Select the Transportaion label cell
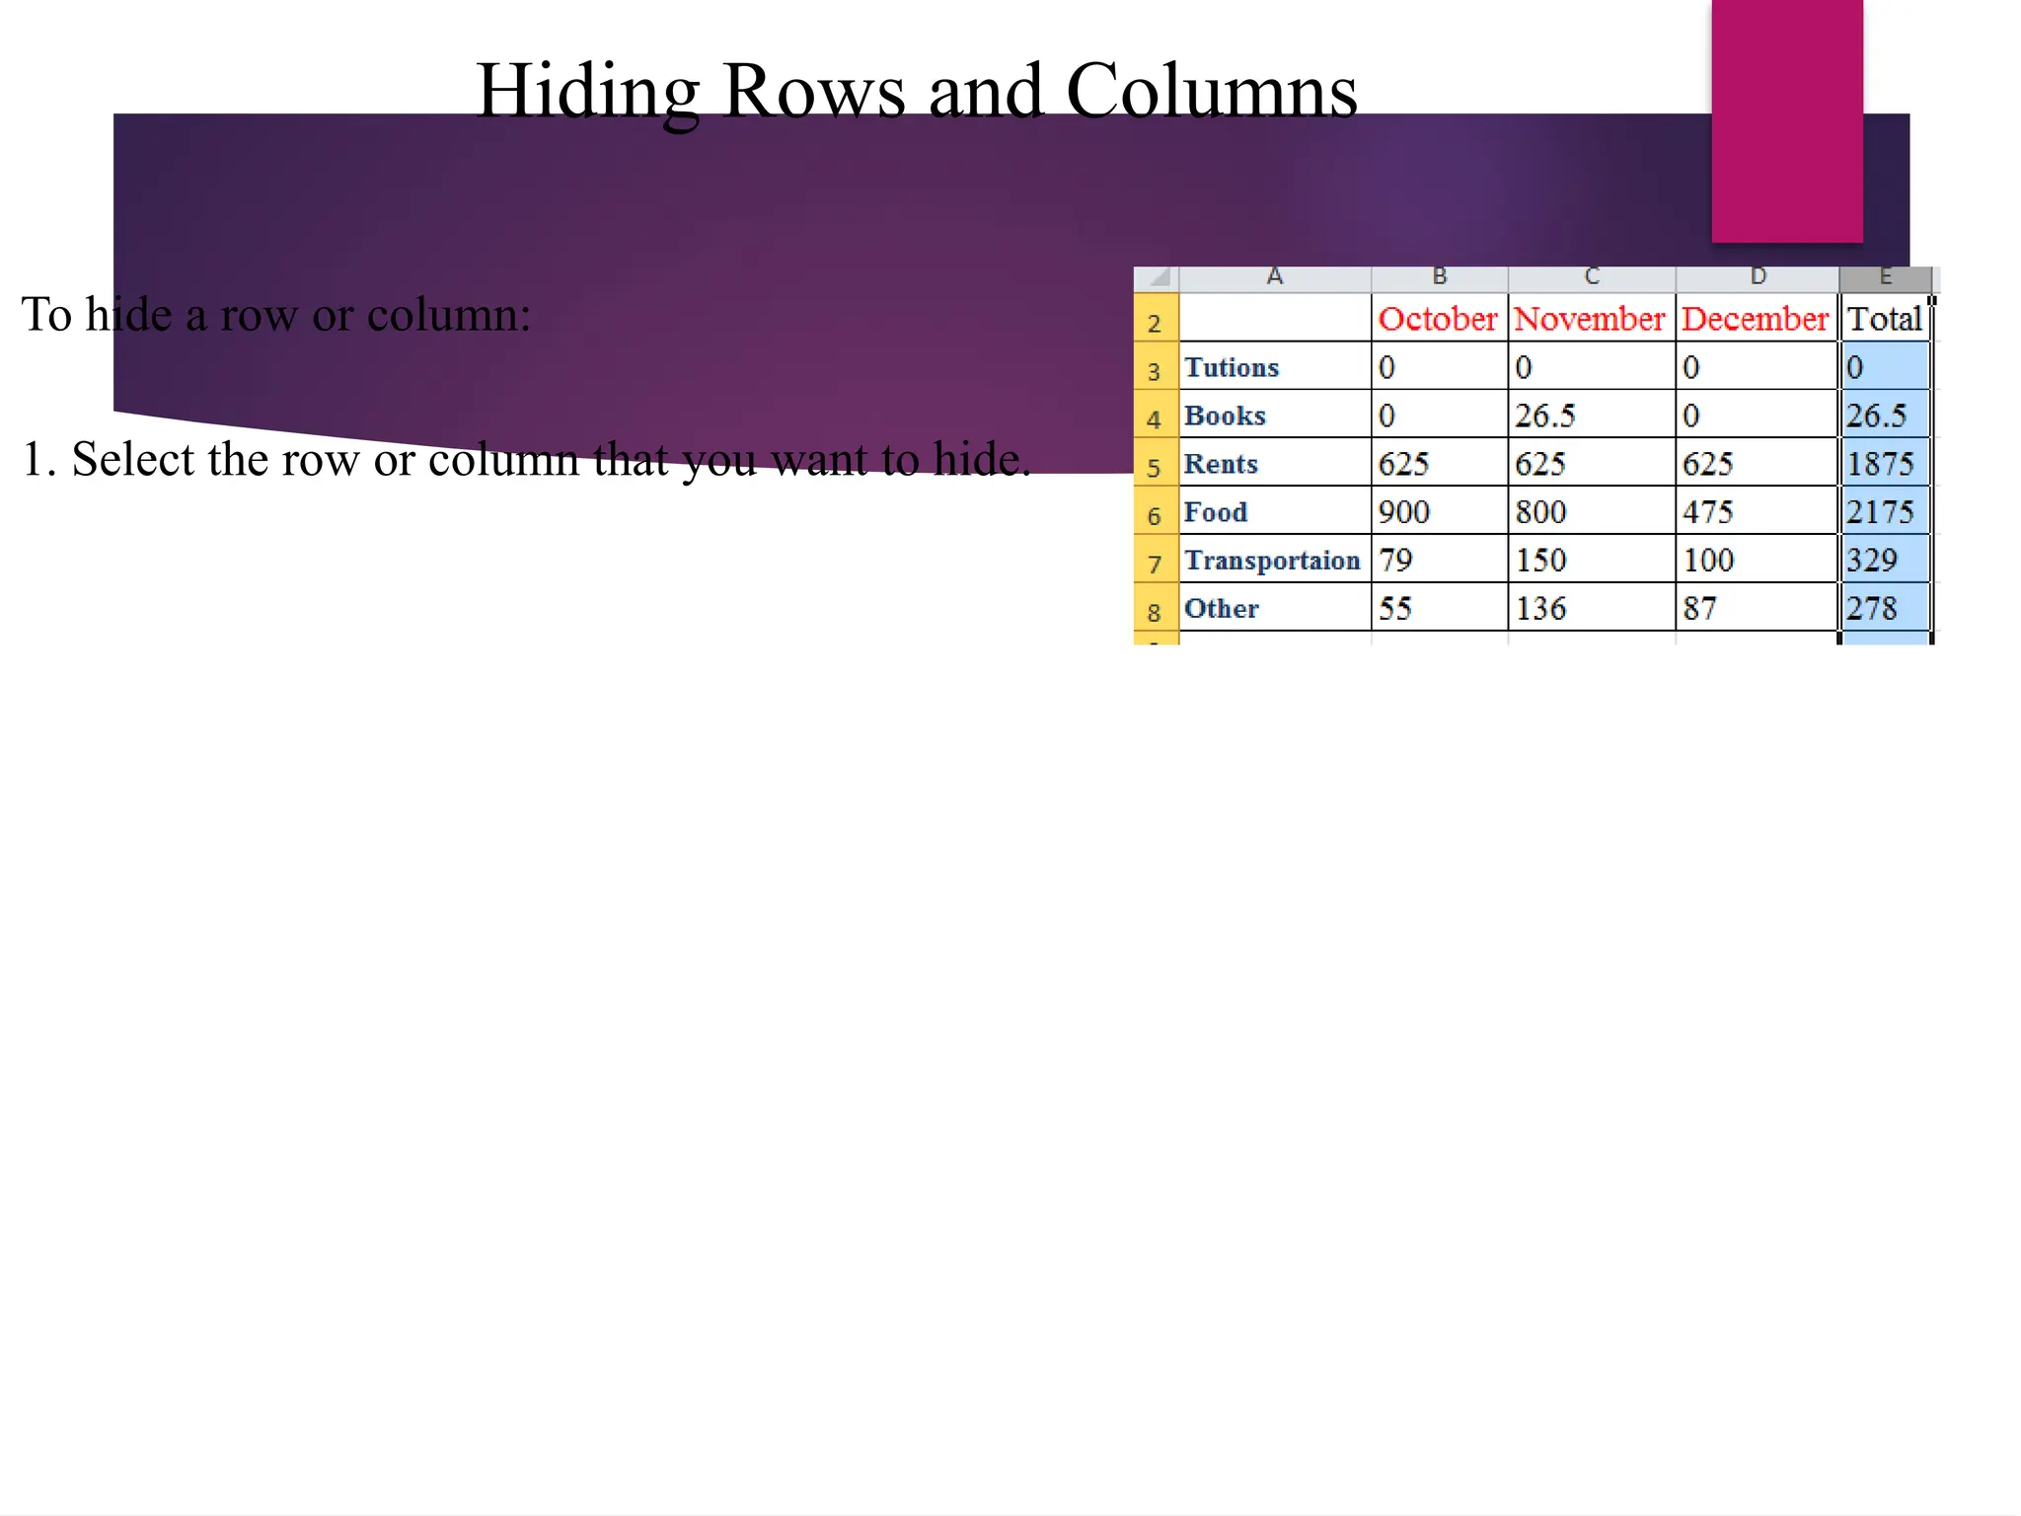 pos(1273,560)
